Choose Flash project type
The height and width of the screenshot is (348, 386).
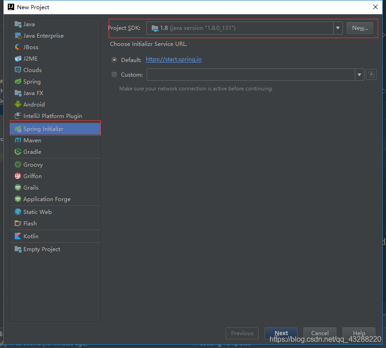coord(55,223)
